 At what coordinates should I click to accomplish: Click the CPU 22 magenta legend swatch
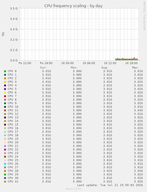pos(5,150)
